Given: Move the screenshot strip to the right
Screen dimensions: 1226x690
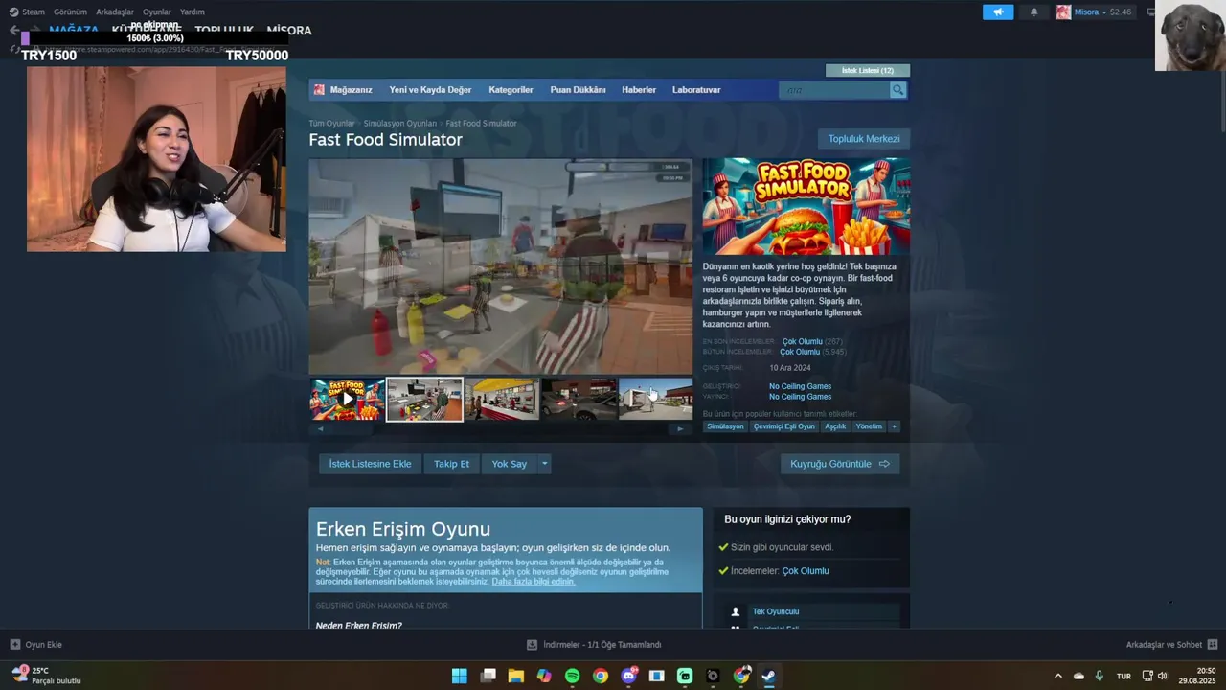Looking at the screenshot, I should (x=680, y=429).
